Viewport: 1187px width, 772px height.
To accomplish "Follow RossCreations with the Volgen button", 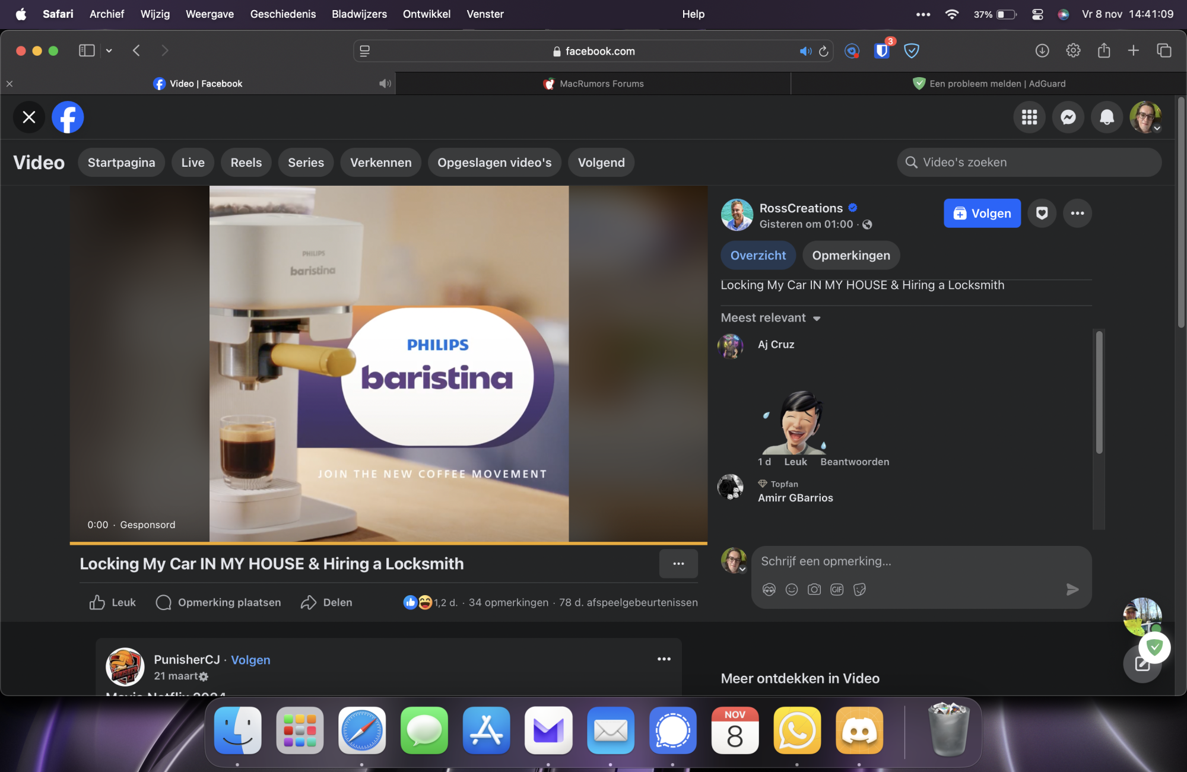I will (x=982, y=213).
